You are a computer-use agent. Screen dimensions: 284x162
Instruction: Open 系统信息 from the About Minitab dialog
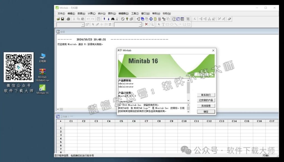tap(206, 105)
